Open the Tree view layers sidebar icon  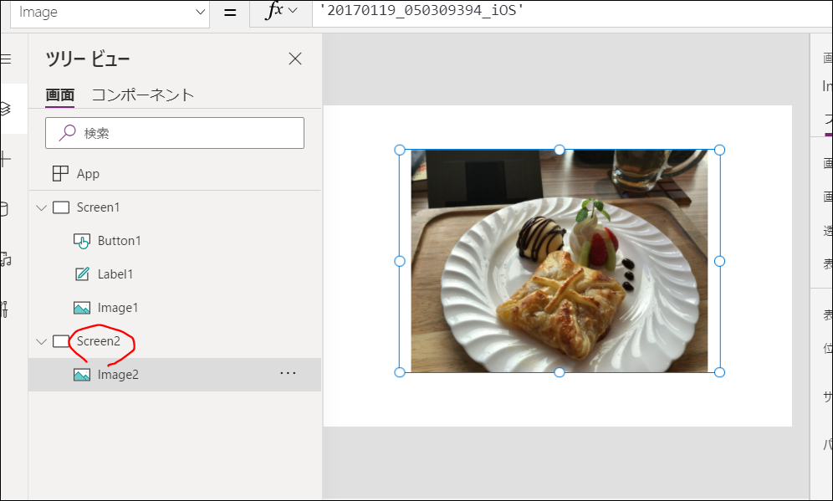[x=5, y=109]
